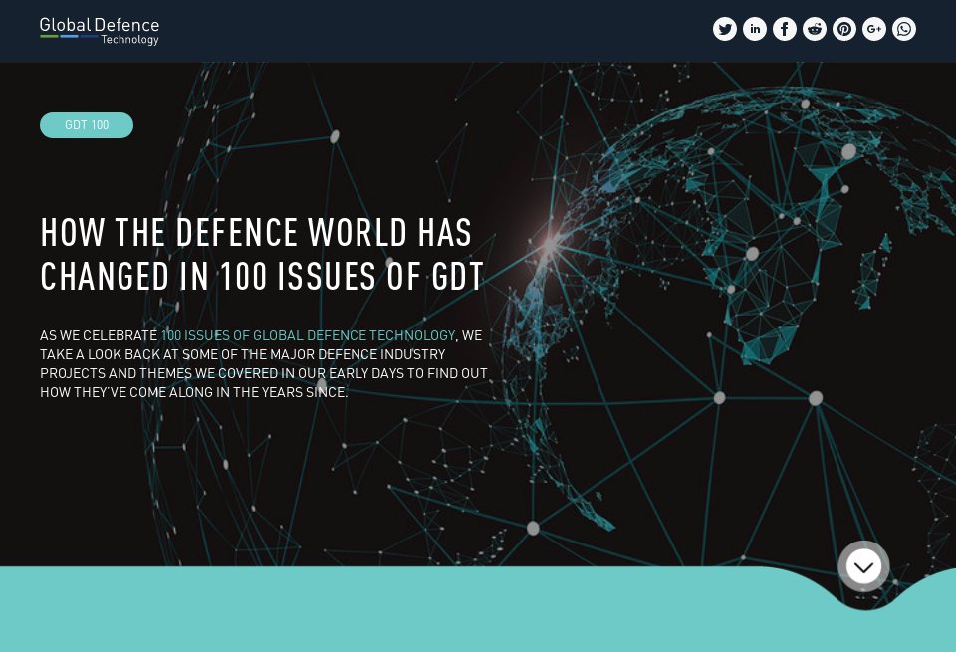956x652 pixels.
Task: Click the Global Defence wordmark in the header
Action: click(x=99, y=25)
